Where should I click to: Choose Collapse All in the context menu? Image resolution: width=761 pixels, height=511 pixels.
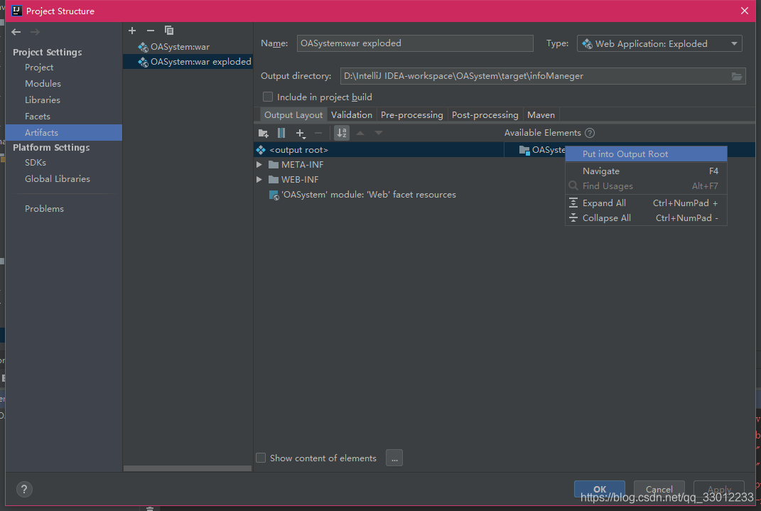[x=646, y=218]
